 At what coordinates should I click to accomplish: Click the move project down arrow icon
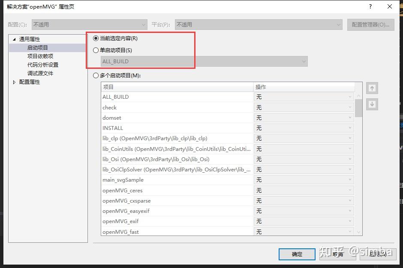click(x=372, y=104)
